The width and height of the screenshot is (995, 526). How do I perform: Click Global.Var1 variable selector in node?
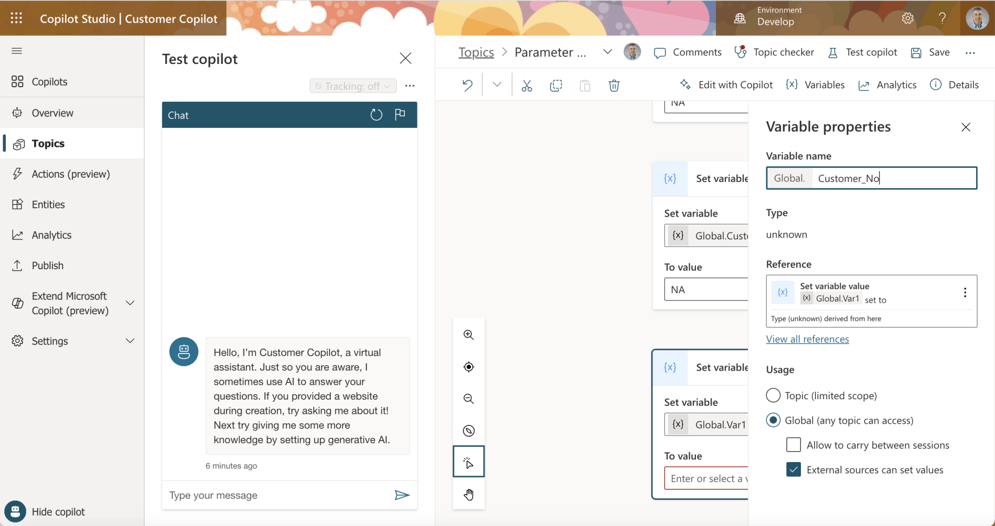click(706, 424)
